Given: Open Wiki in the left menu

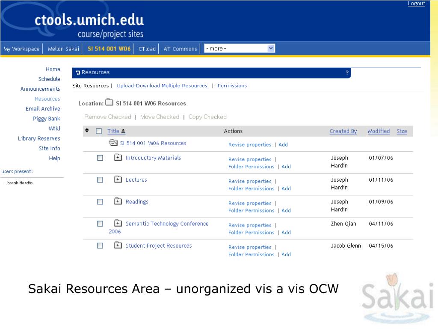Looking at the screenshot, I should 54,129.
